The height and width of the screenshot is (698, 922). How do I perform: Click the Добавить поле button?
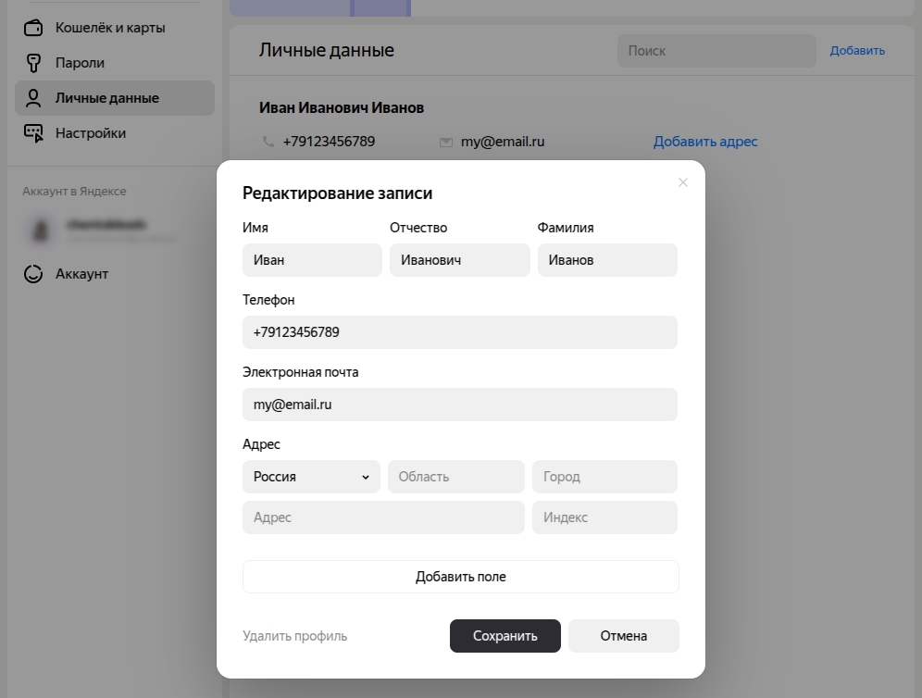(460, 577)
